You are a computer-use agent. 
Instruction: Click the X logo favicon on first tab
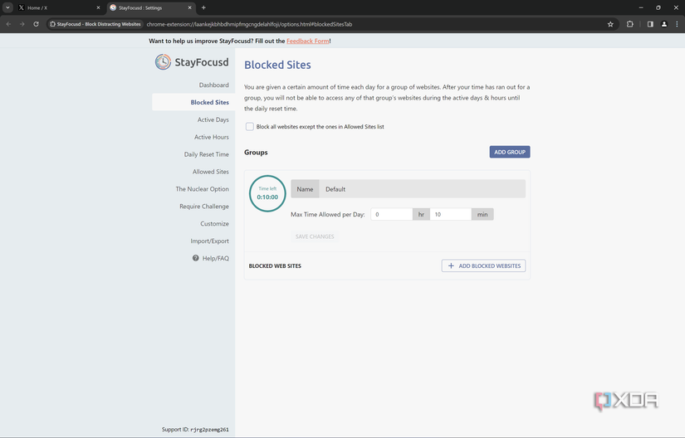[22, 7]
